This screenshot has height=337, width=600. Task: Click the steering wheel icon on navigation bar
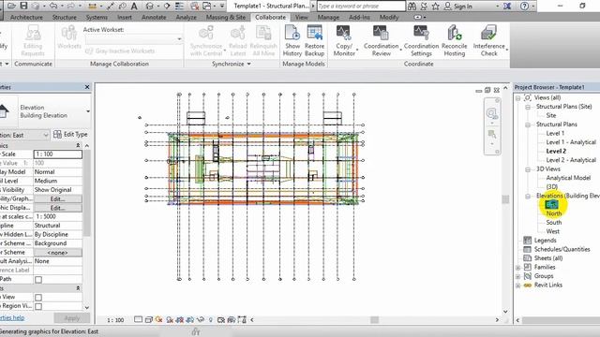[x=492, y=113]
